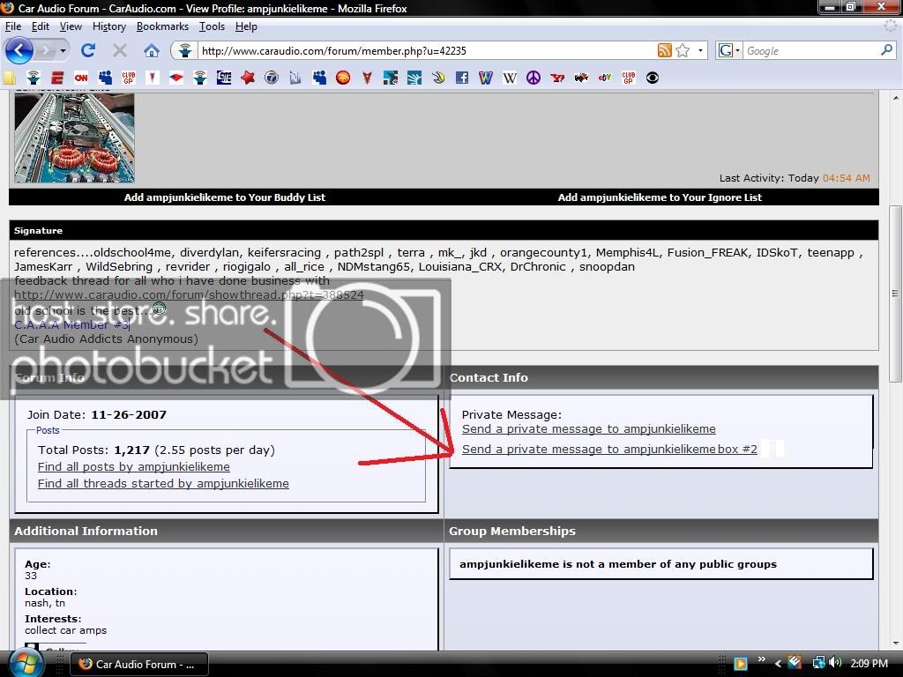Click the amplifier avatar thumbnail
This screenshot has height=677, width=903.
(x=74, y=138)
